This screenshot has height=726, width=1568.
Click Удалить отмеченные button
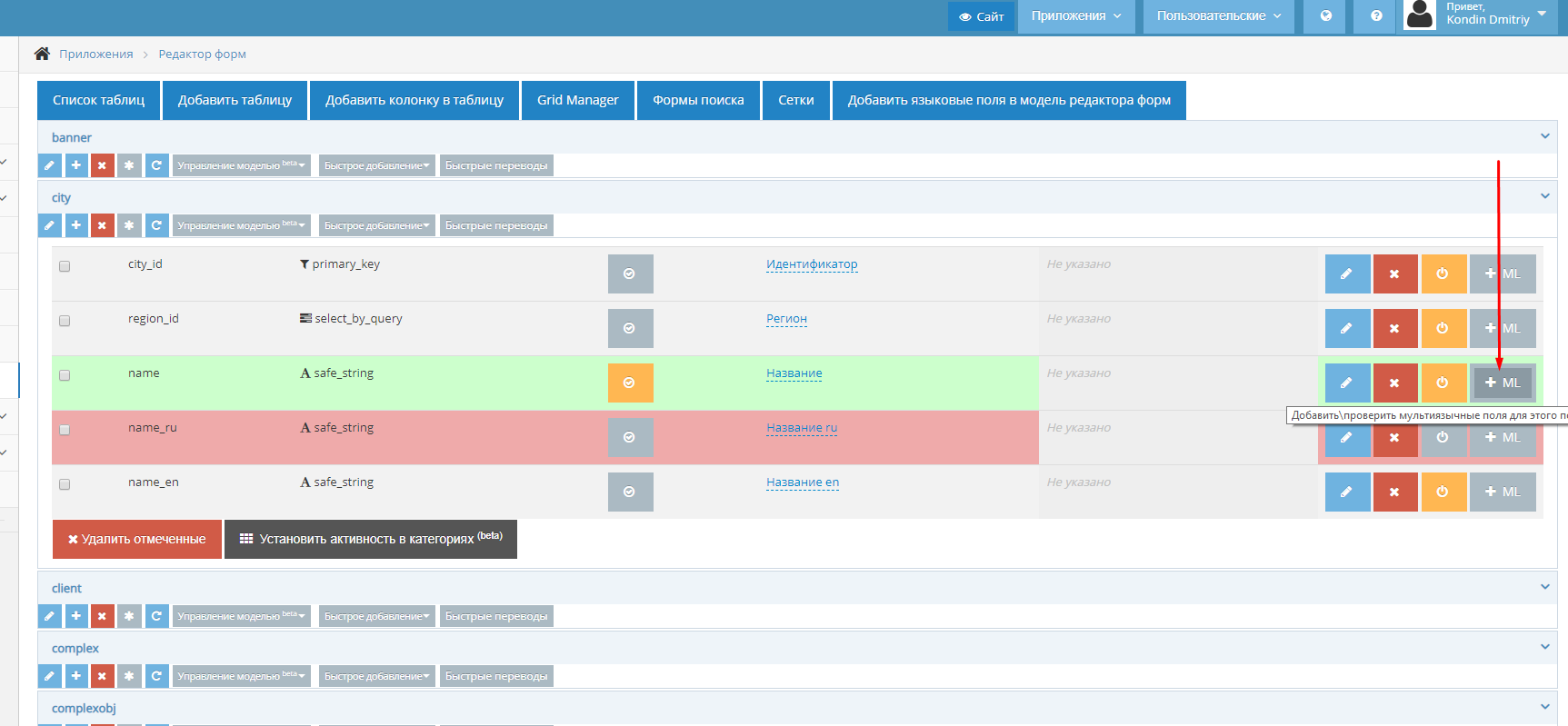(x=137, y=539)
